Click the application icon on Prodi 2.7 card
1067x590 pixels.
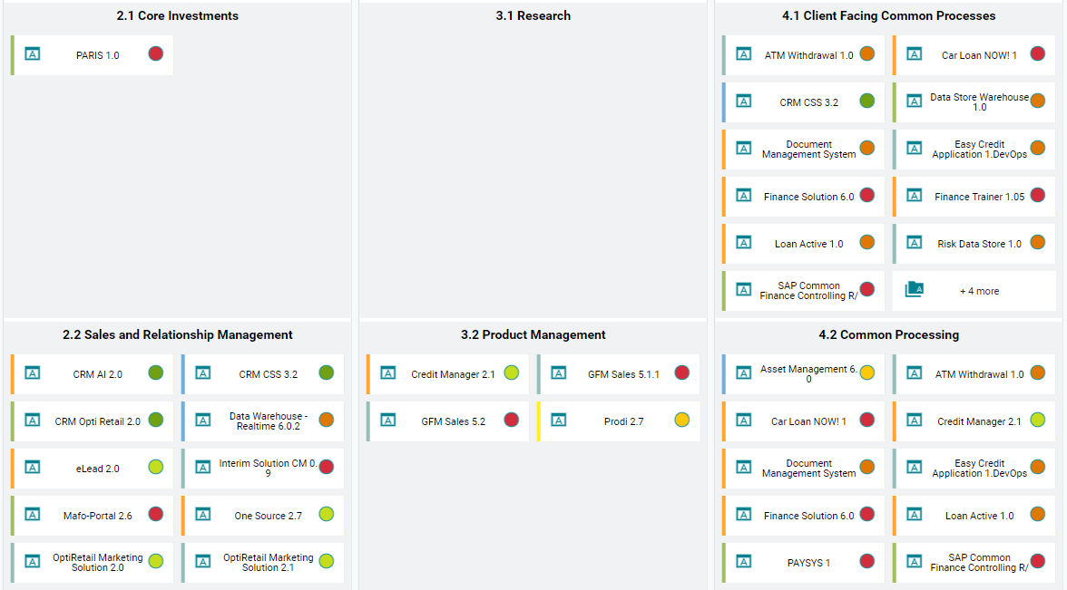[559, 421]
